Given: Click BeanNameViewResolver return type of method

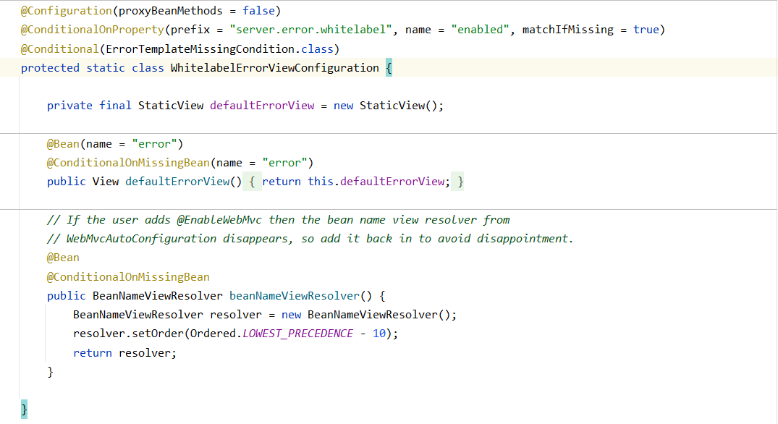Looking at the screenshot, I should [158, 295].
